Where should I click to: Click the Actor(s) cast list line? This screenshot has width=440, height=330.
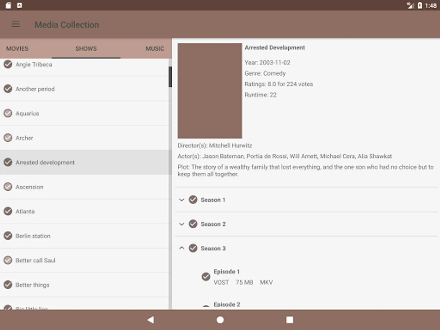[285, 156]
